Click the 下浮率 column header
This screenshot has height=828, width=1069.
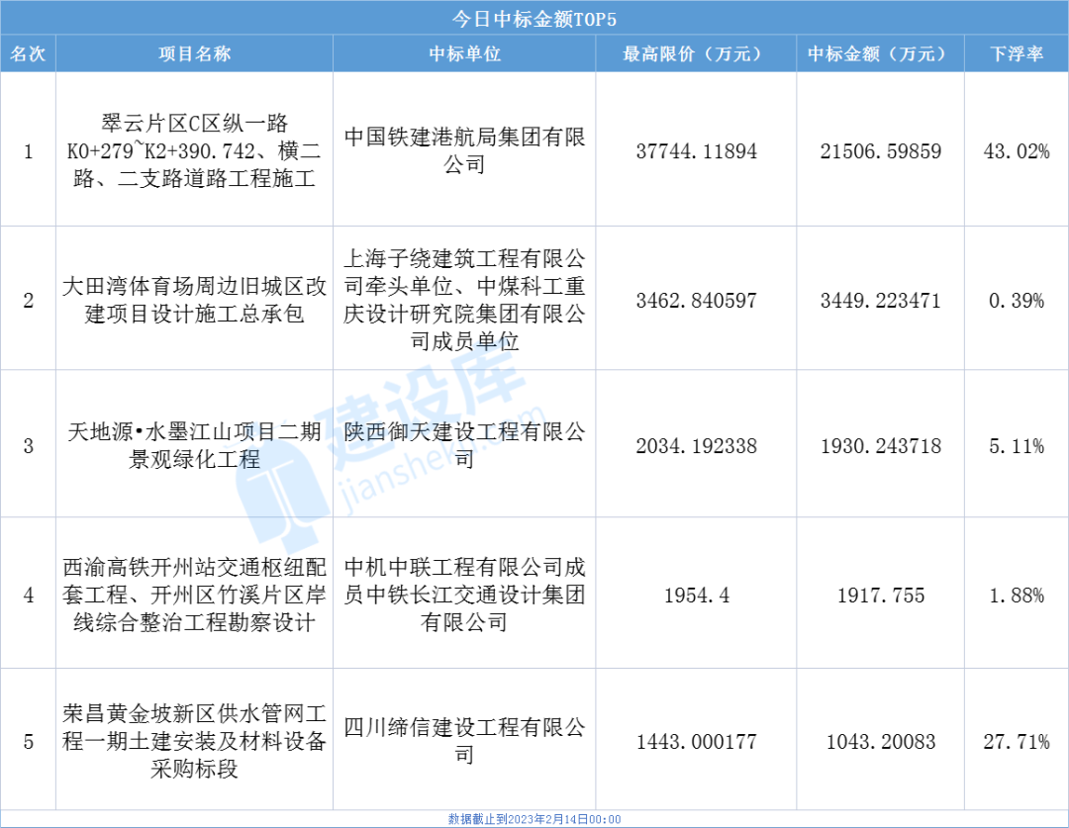click(1017, 54)
